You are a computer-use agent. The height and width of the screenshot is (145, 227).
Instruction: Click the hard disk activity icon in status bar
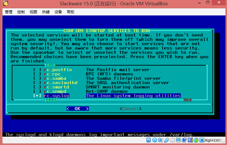[x=149, y=140]
